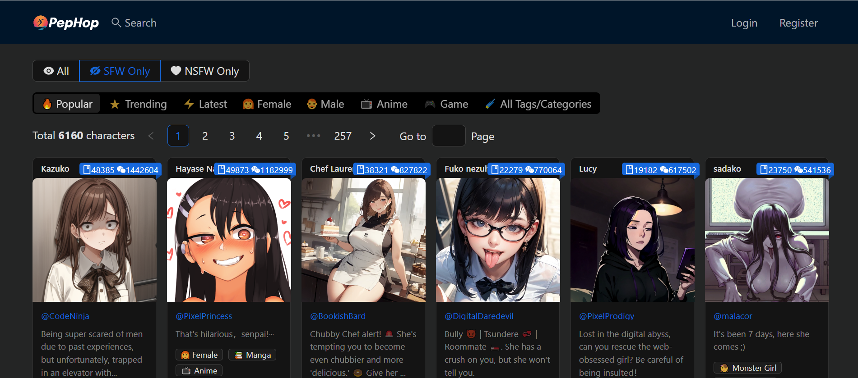
Task: Click the Search magnifier icon
Action: (x=116, y=23)
